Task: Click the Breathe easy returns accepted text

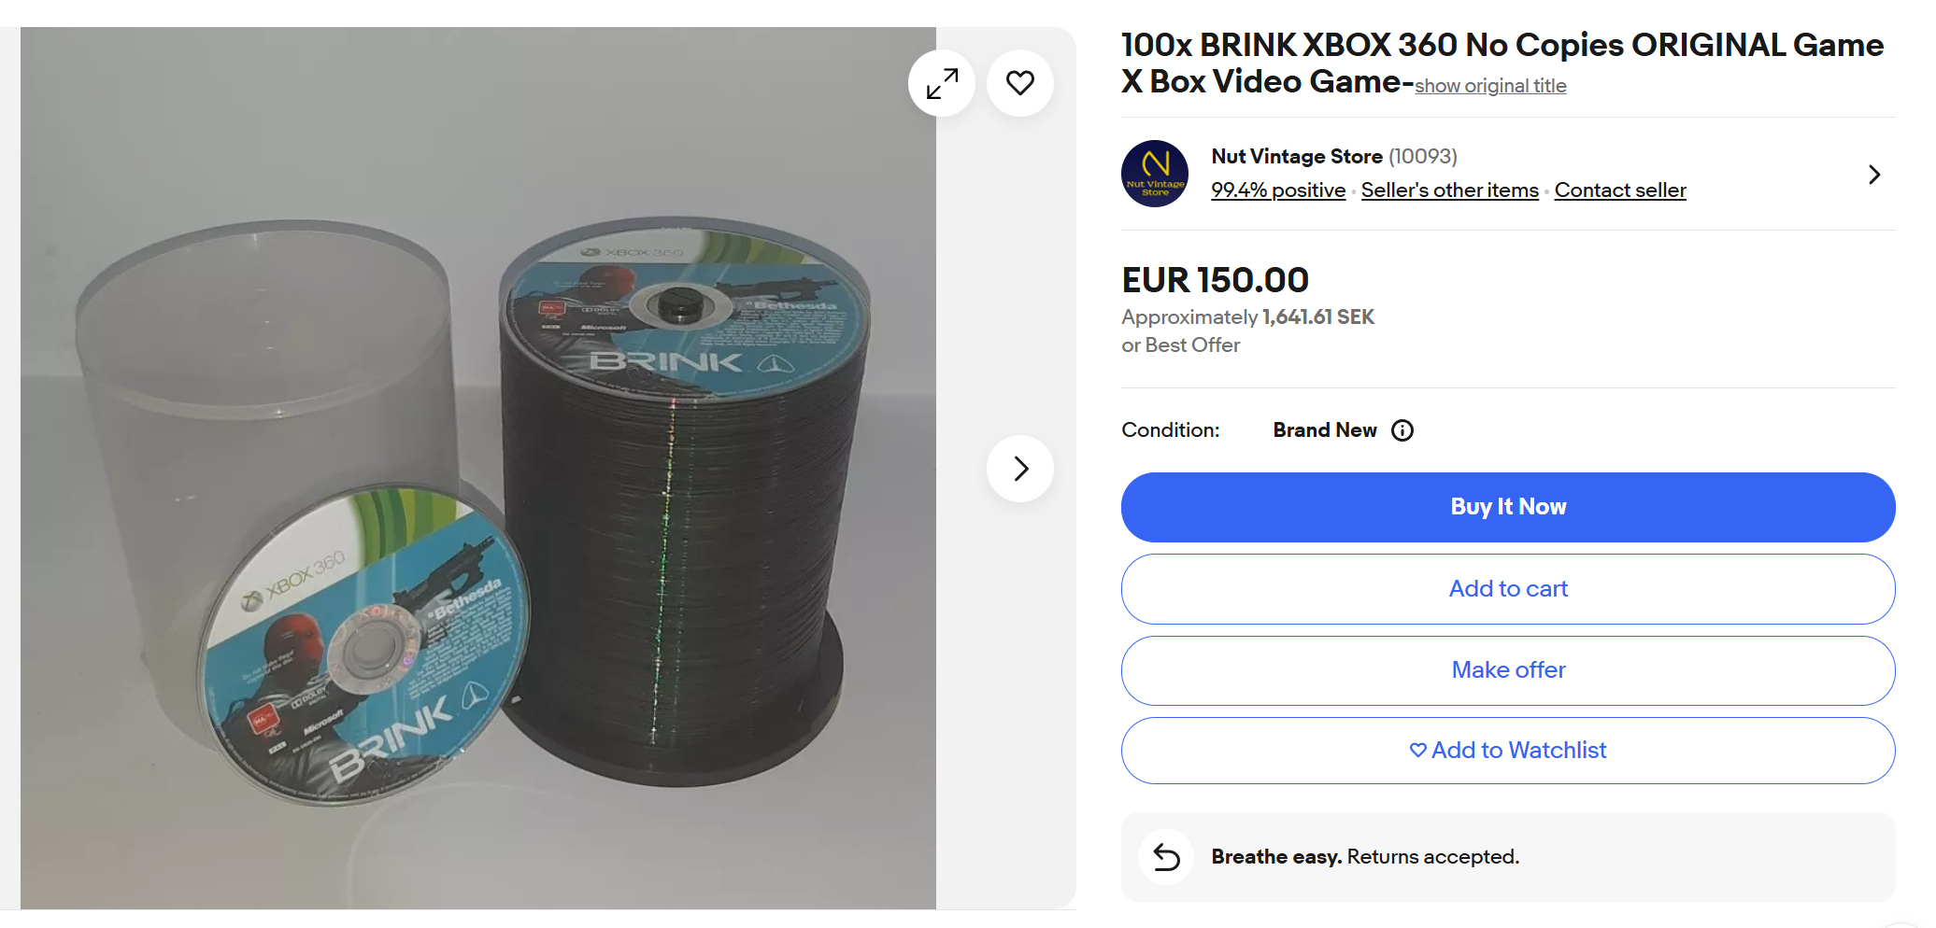Action: [x=1364, y=857]
